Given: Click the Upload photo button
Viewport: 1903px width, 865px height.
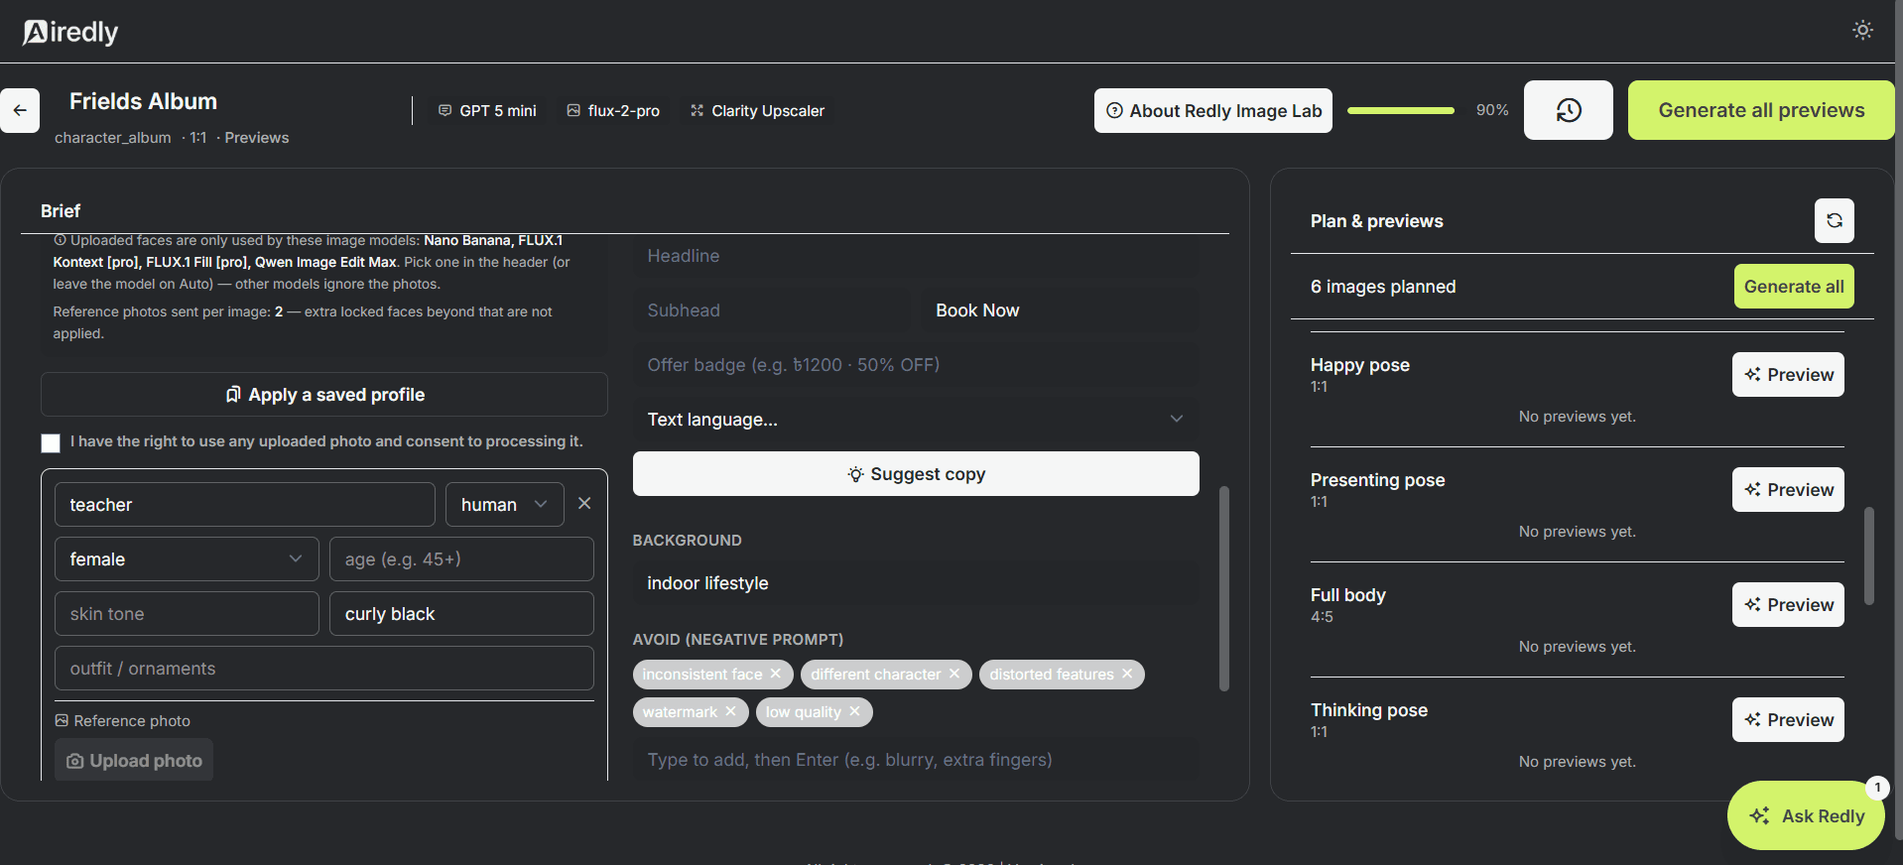Looking at the screenshot, I should 134,760.
